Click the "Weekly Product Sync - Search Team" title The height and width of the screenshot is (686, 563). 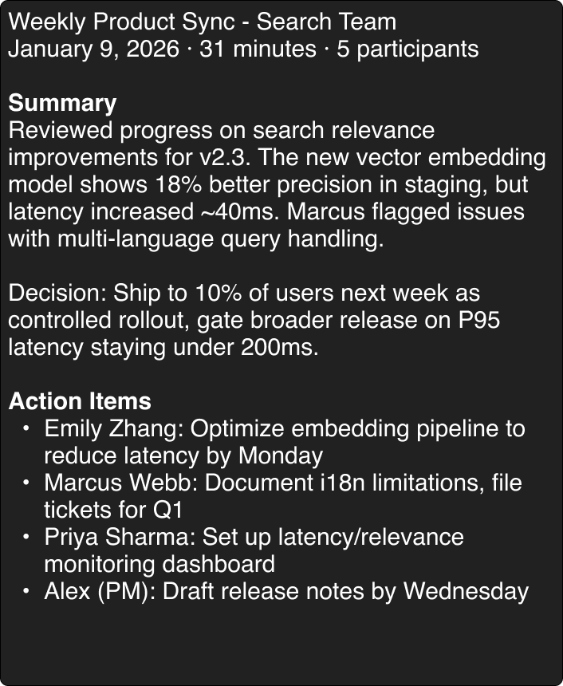click(x=202, y=22)
